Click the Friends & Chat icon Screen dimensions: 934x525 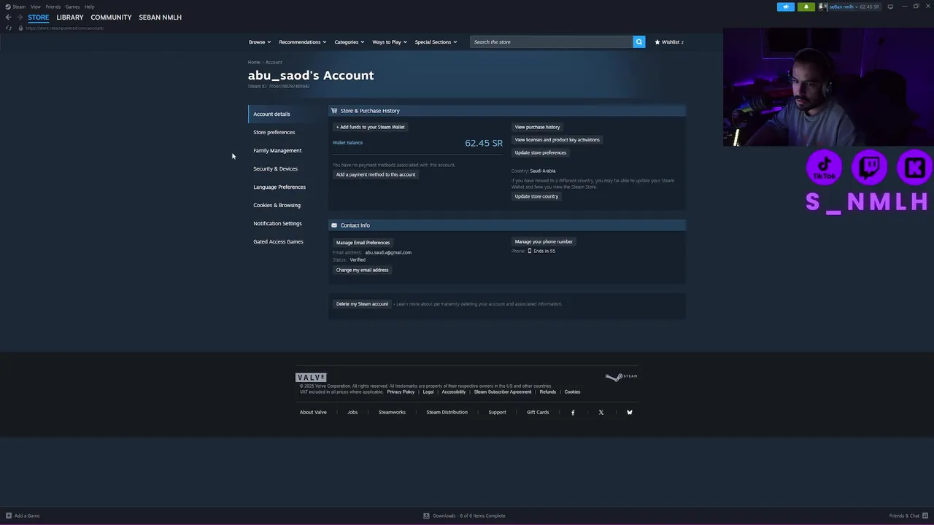point(925,516)
